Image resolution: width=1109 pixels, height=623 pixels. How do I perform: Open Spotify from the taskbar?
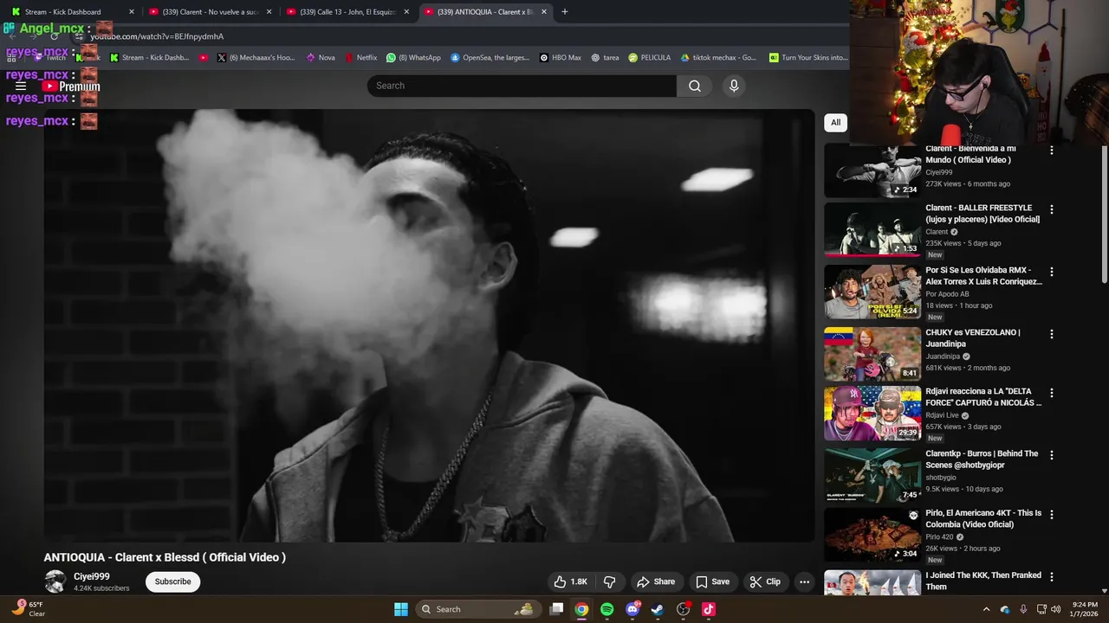tap(606, 609)
